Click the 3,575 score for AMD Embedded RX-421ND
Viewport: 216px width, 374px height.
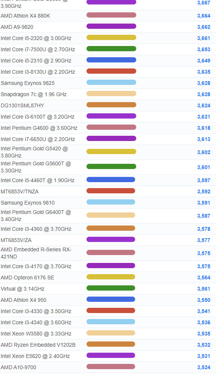(x=204, y=253)
